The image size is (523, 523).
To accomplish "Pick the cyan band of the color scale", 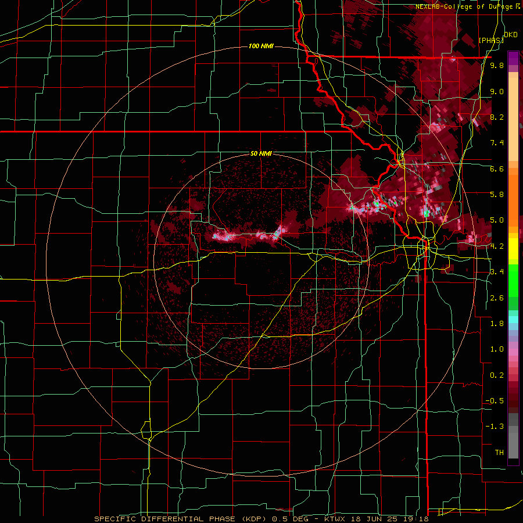I will pyautogui.click(x=513, y=319).
